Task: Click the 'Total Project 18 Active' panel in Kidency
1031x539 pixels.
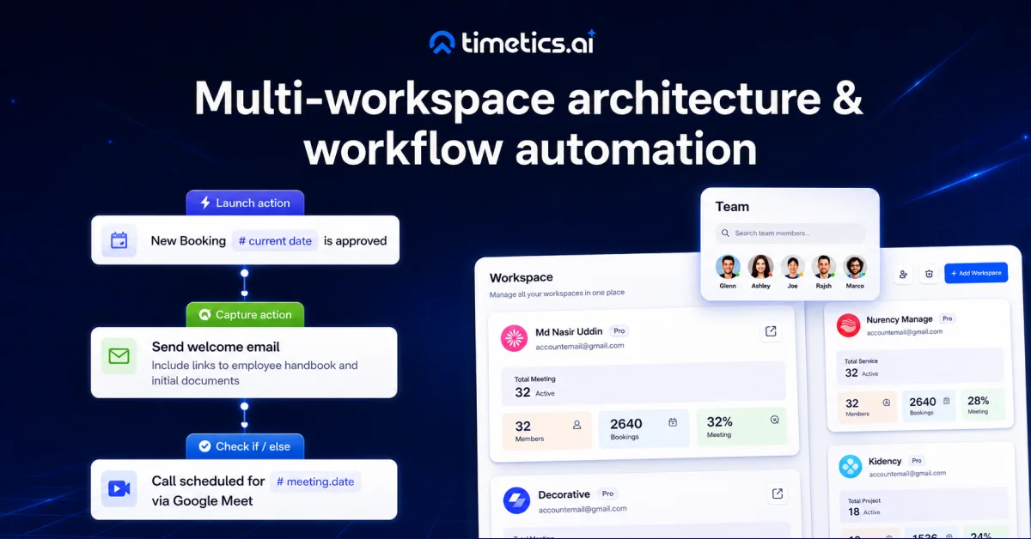Action: click(923, 506)
